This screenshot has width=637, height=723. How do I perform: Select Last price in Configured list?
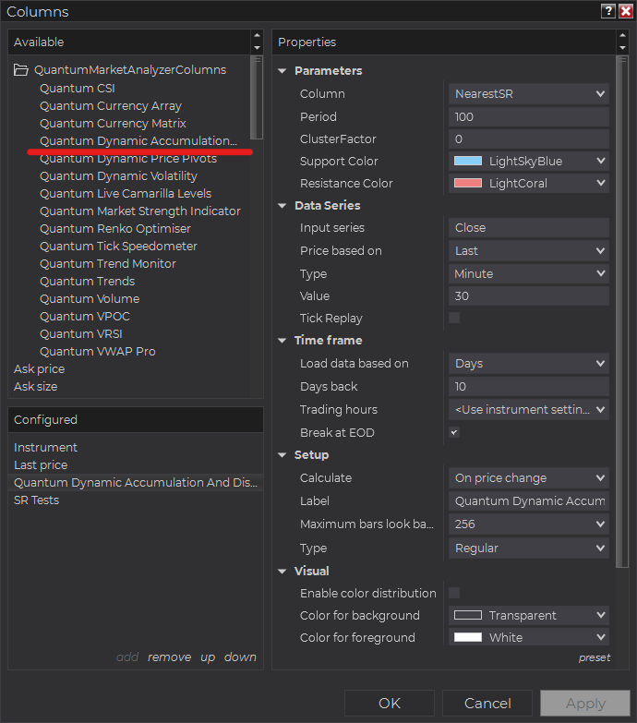[41, 464]
